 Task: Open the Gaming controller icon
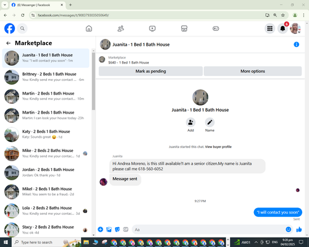[x=216, y=28]
